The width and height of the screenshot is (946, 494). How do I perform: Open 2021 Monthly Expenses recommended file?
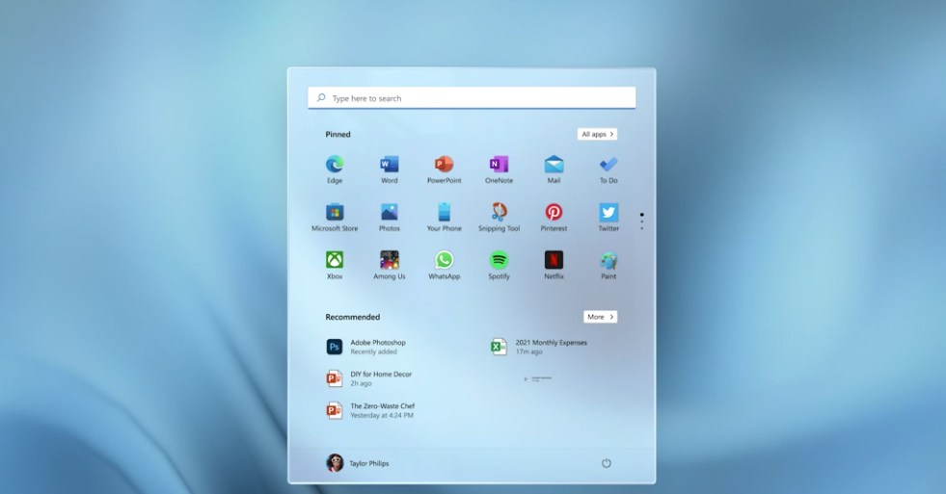click(539, 347)
